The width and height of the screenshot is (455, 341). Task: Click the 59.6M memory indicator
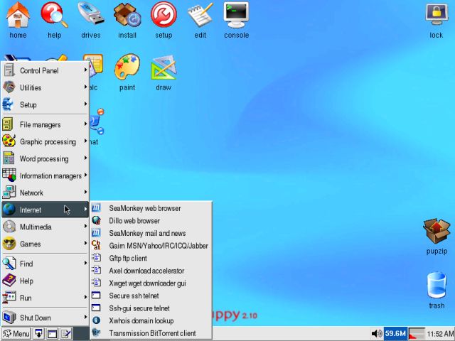point(395,333)
